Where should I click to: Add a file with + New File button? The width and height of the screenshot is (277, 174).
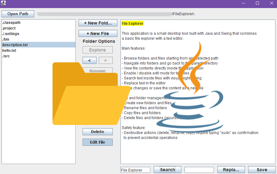(98, 33)
